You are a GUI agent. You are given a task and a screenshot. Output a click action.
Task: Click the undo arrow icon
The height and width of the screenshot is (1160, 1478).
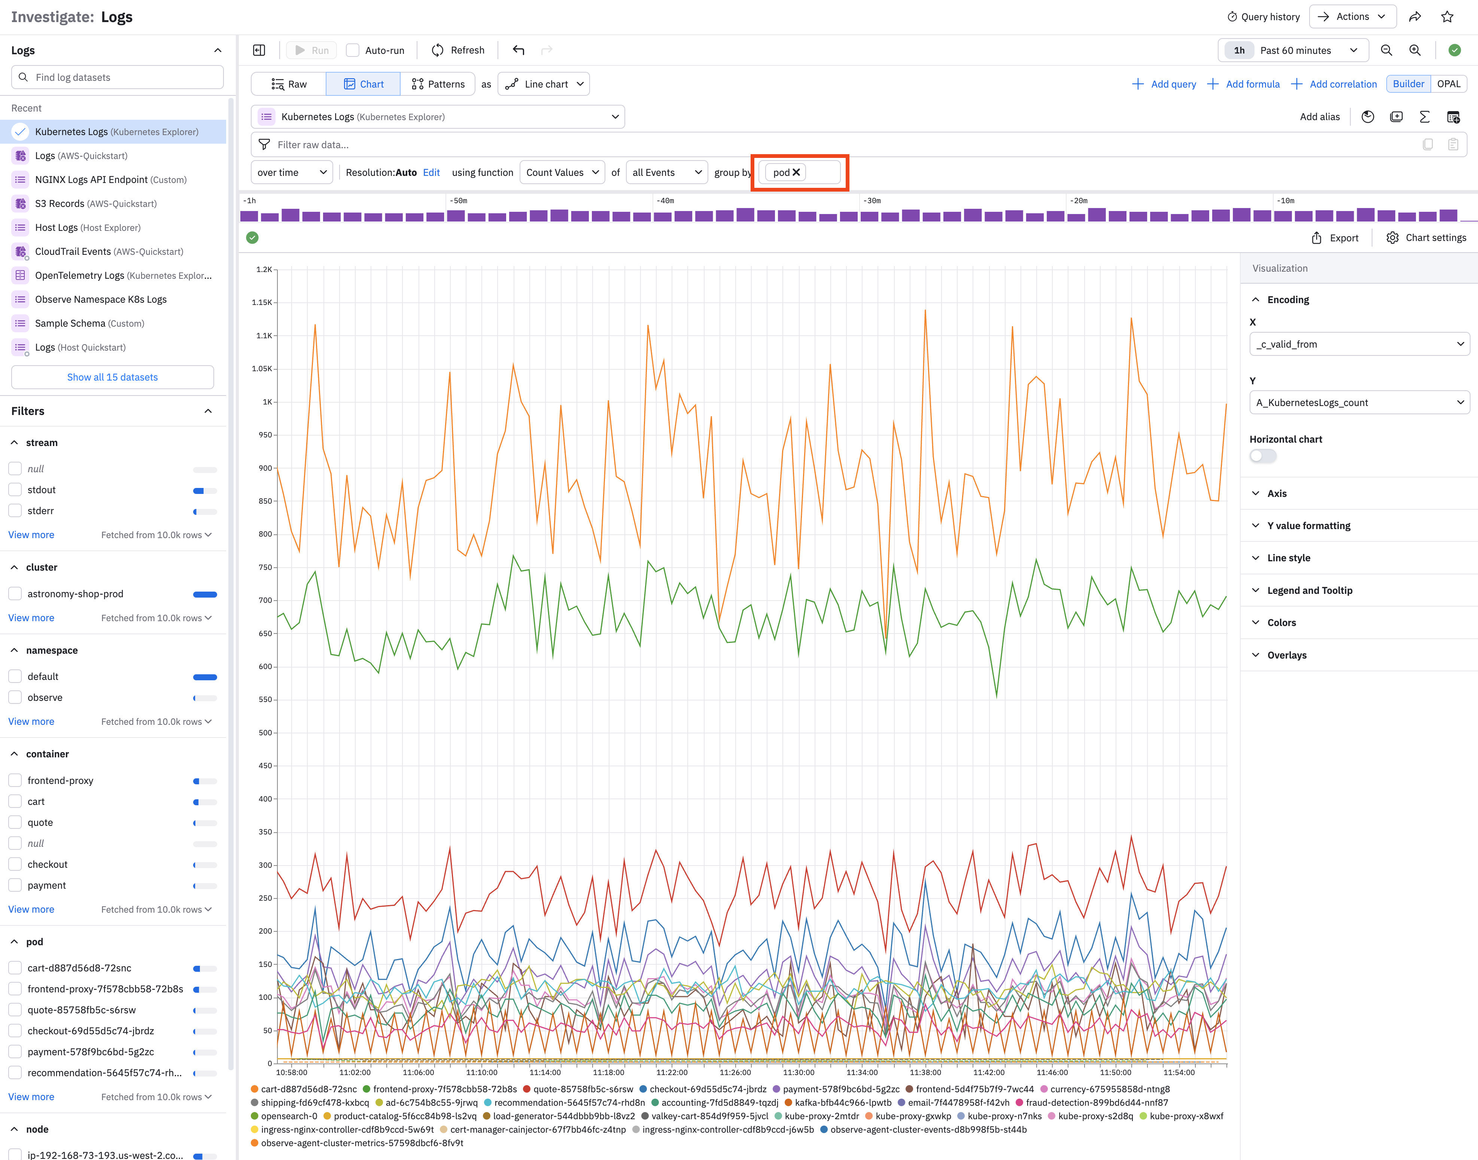click(x=518, y=50)
